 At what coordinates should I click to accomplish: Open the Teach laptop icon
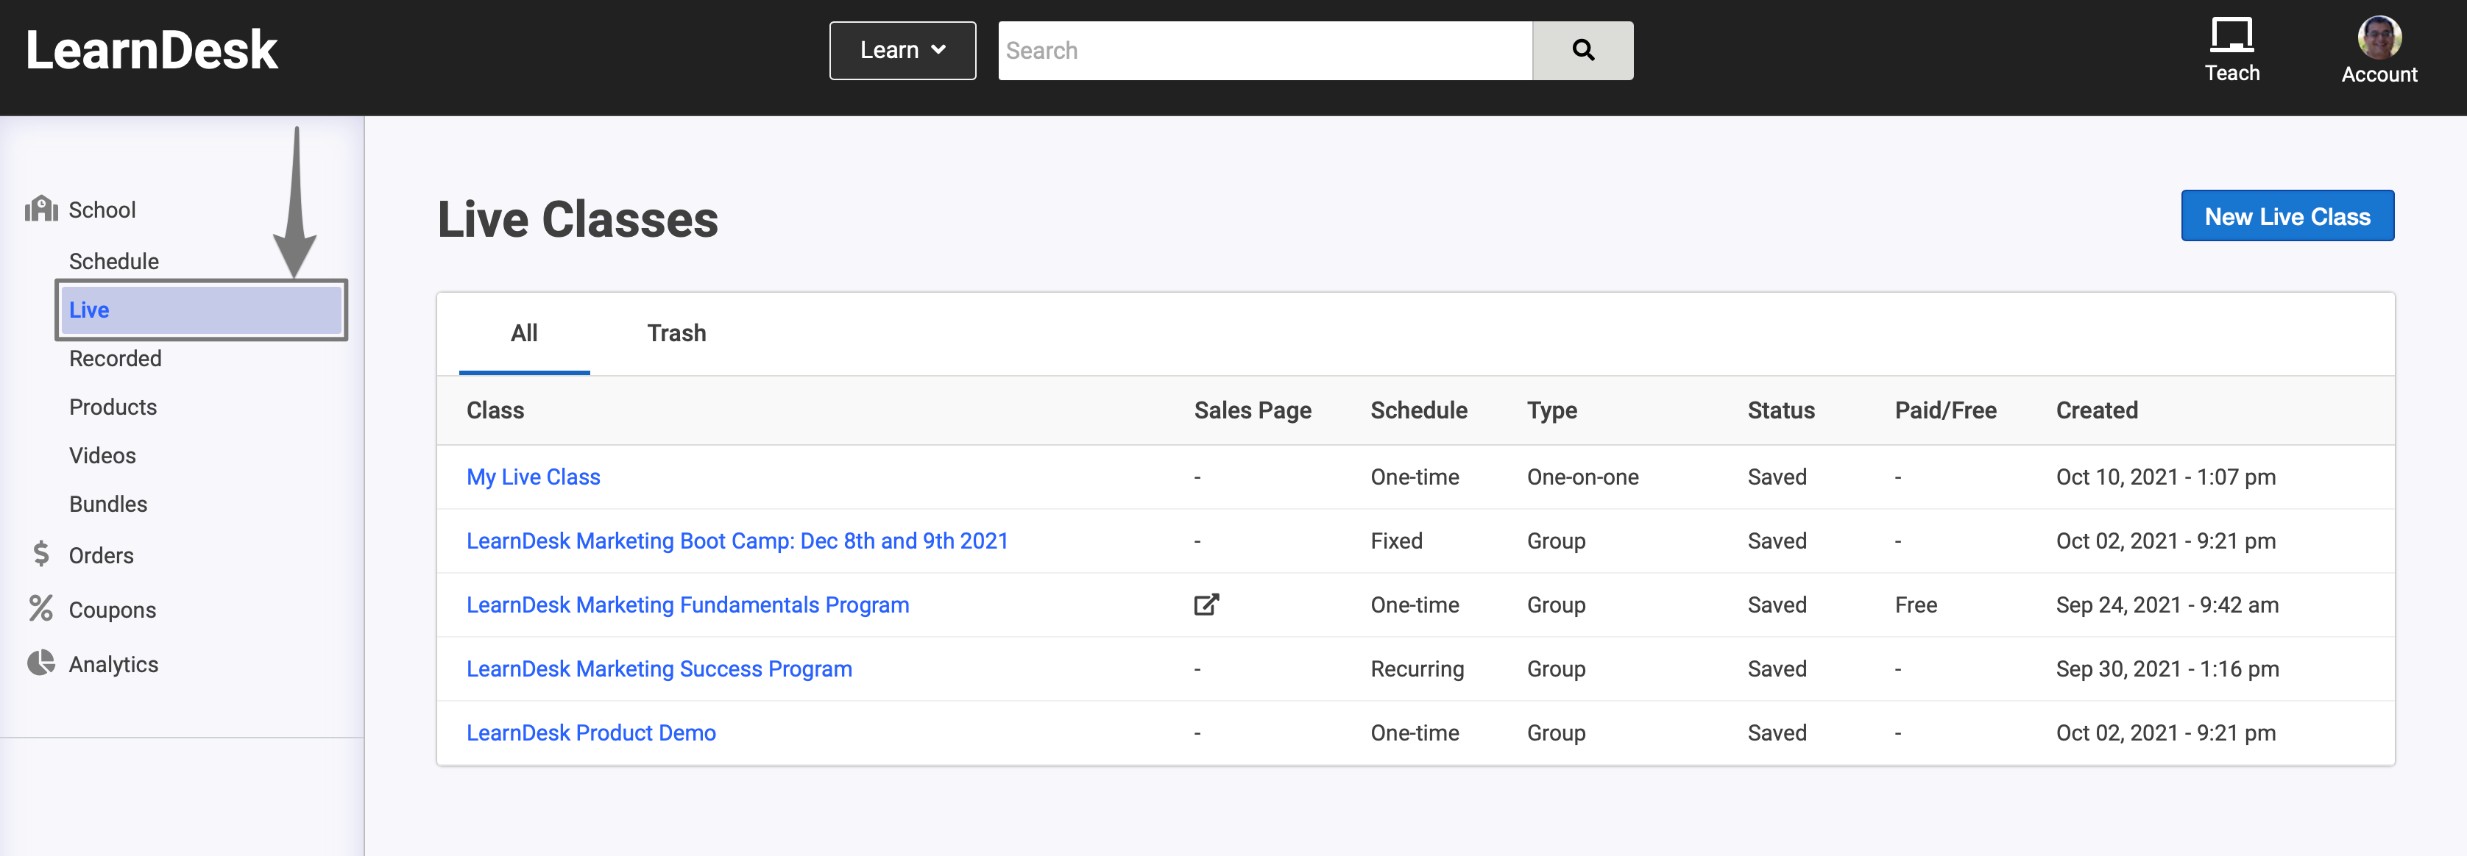2231,35
